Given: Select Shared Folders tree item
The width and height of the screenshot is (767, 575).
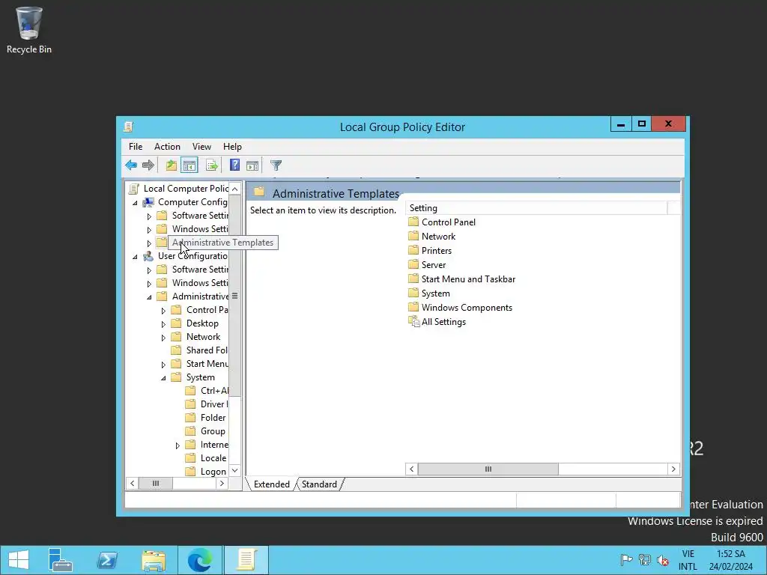Looking at the screenshot, I should pyautogui.click(x=199, y=350).
